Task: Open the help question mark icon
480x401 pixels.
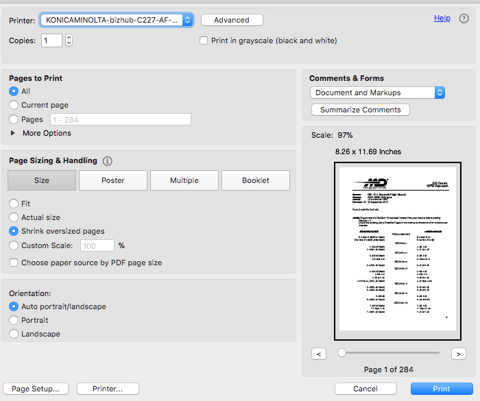Action: [x=464, y=19]
